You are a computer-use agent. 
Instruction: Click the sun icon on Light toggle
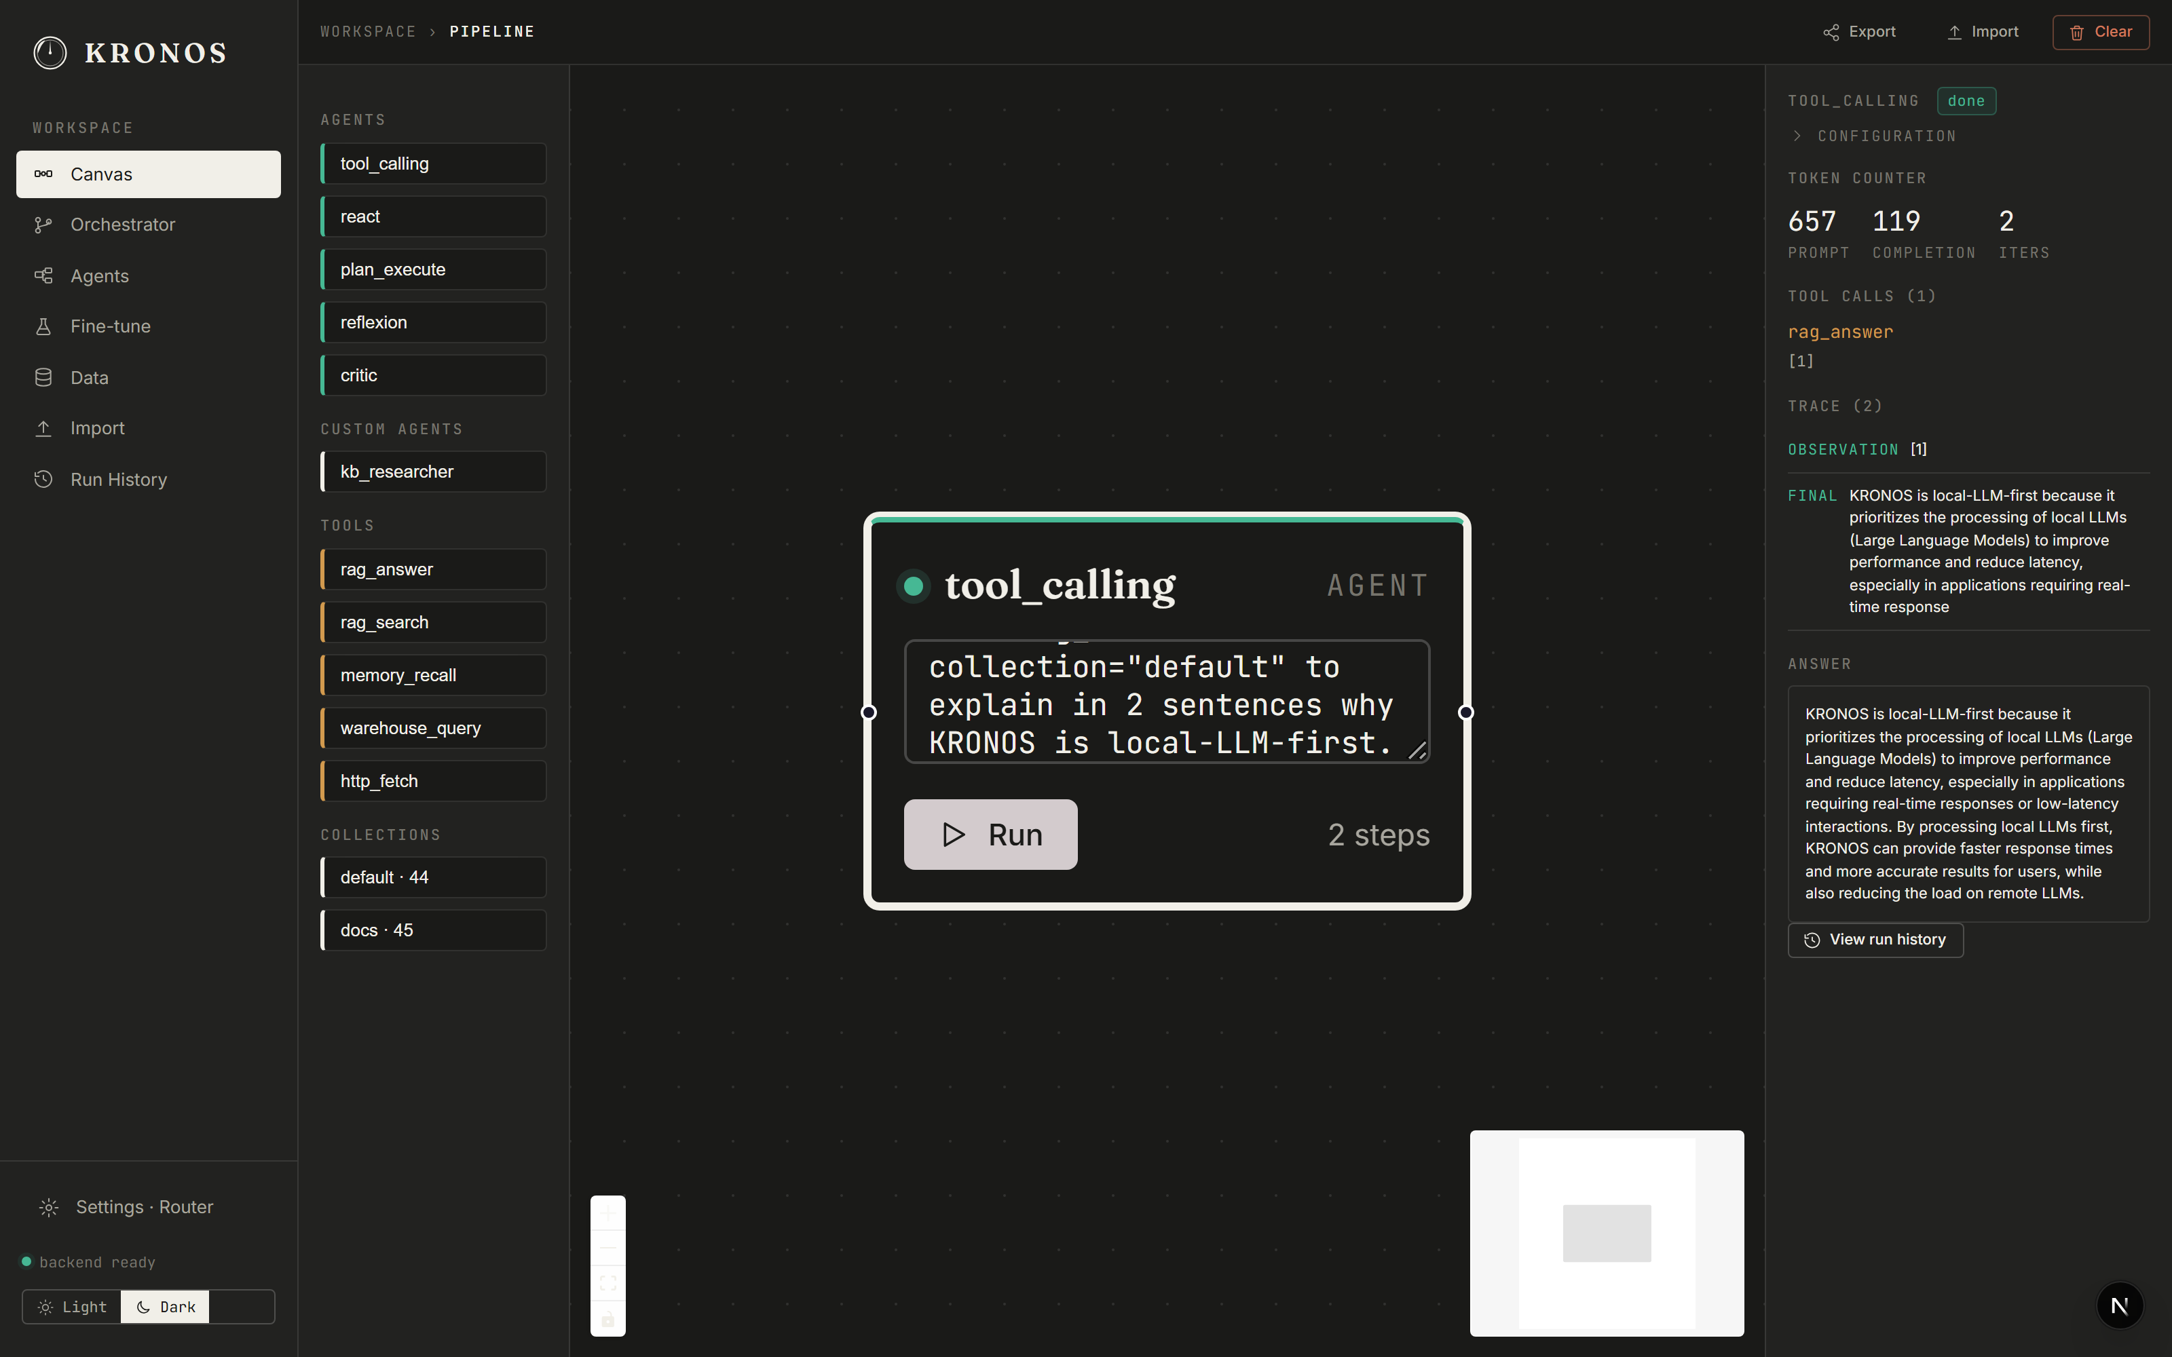point(45,1307)
